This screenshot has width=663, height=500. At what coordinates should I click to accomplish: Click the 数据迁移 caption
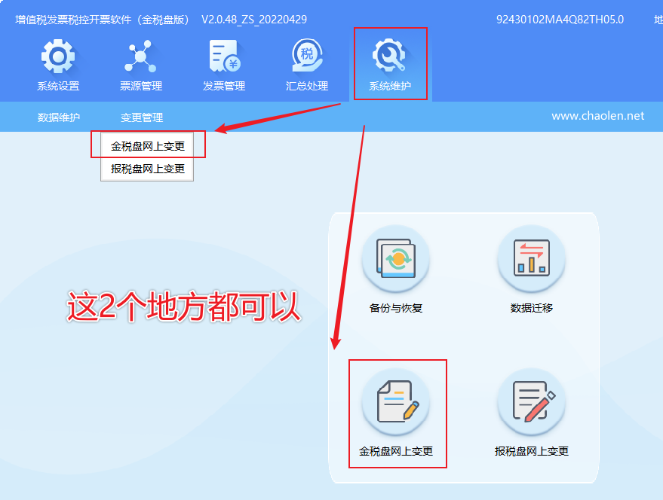point(532,308)
